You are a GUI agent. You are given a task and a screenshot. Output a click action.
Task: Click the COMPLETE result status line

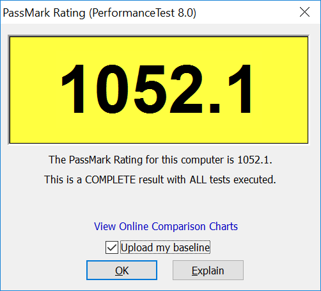coord(160,179)
